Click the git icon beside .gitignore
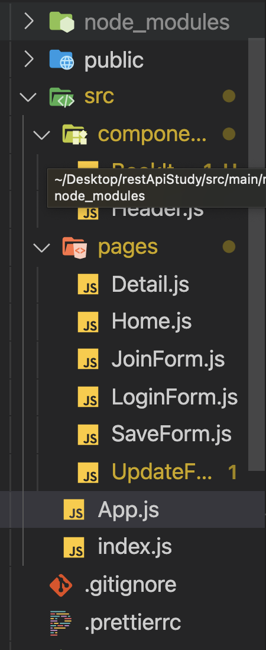Image resolution: width=266 pixels, height=650 pixels. click(x=61, y=585)
